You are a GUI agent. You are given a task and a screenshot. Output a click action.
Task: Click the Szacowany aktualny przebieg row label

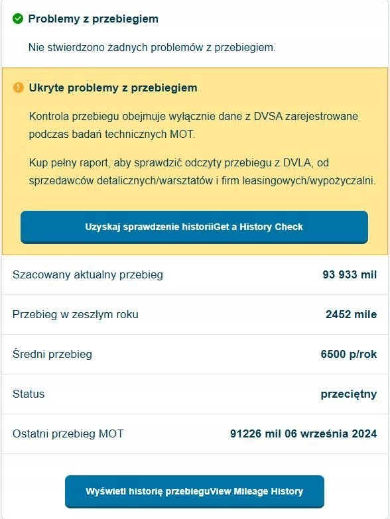tap(88, 274)
